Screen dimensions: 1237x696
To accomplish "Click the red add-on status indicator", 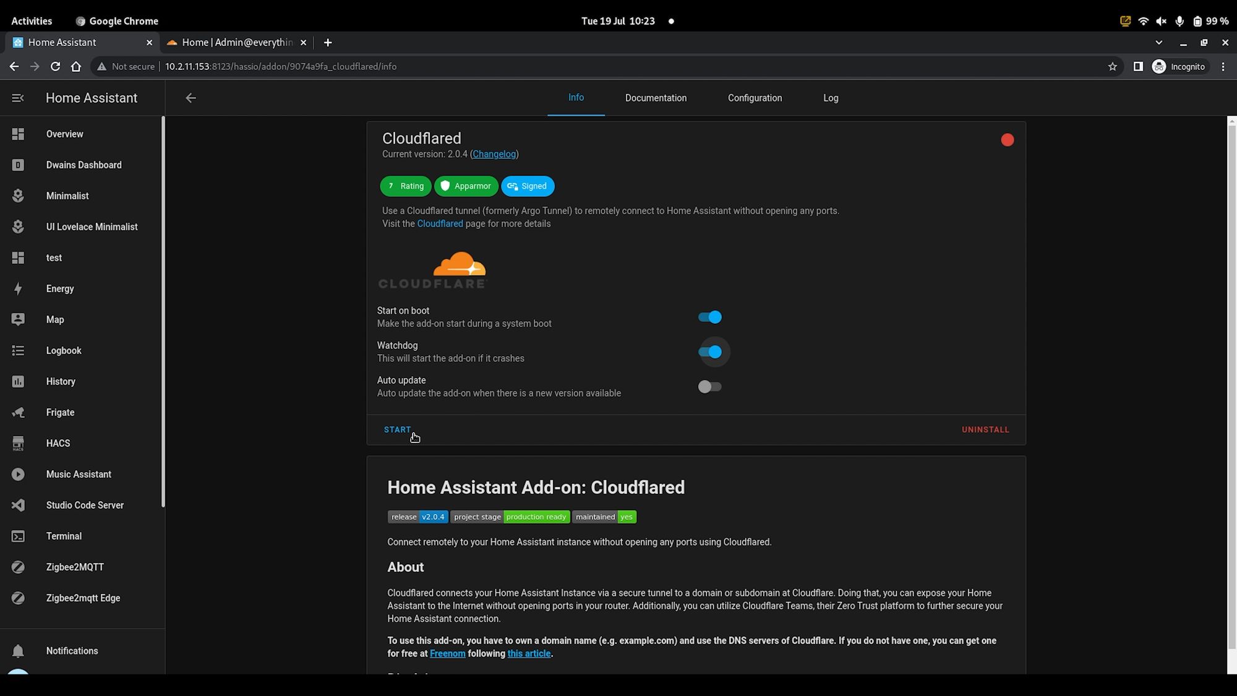I will pos(1008,140).
